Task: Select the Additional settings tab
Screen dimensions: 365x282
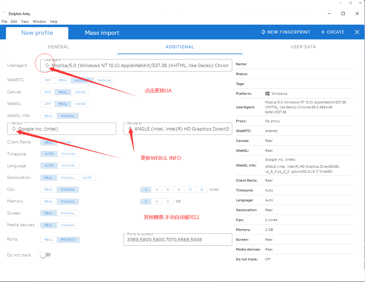Action: (180, 47)
